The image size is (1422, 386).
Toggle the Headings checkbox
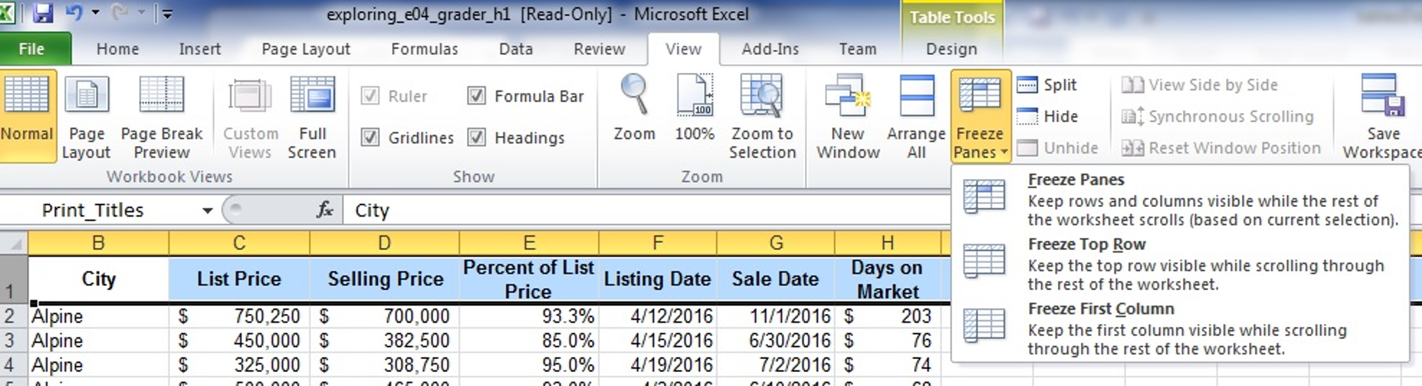tap(476, 137)
